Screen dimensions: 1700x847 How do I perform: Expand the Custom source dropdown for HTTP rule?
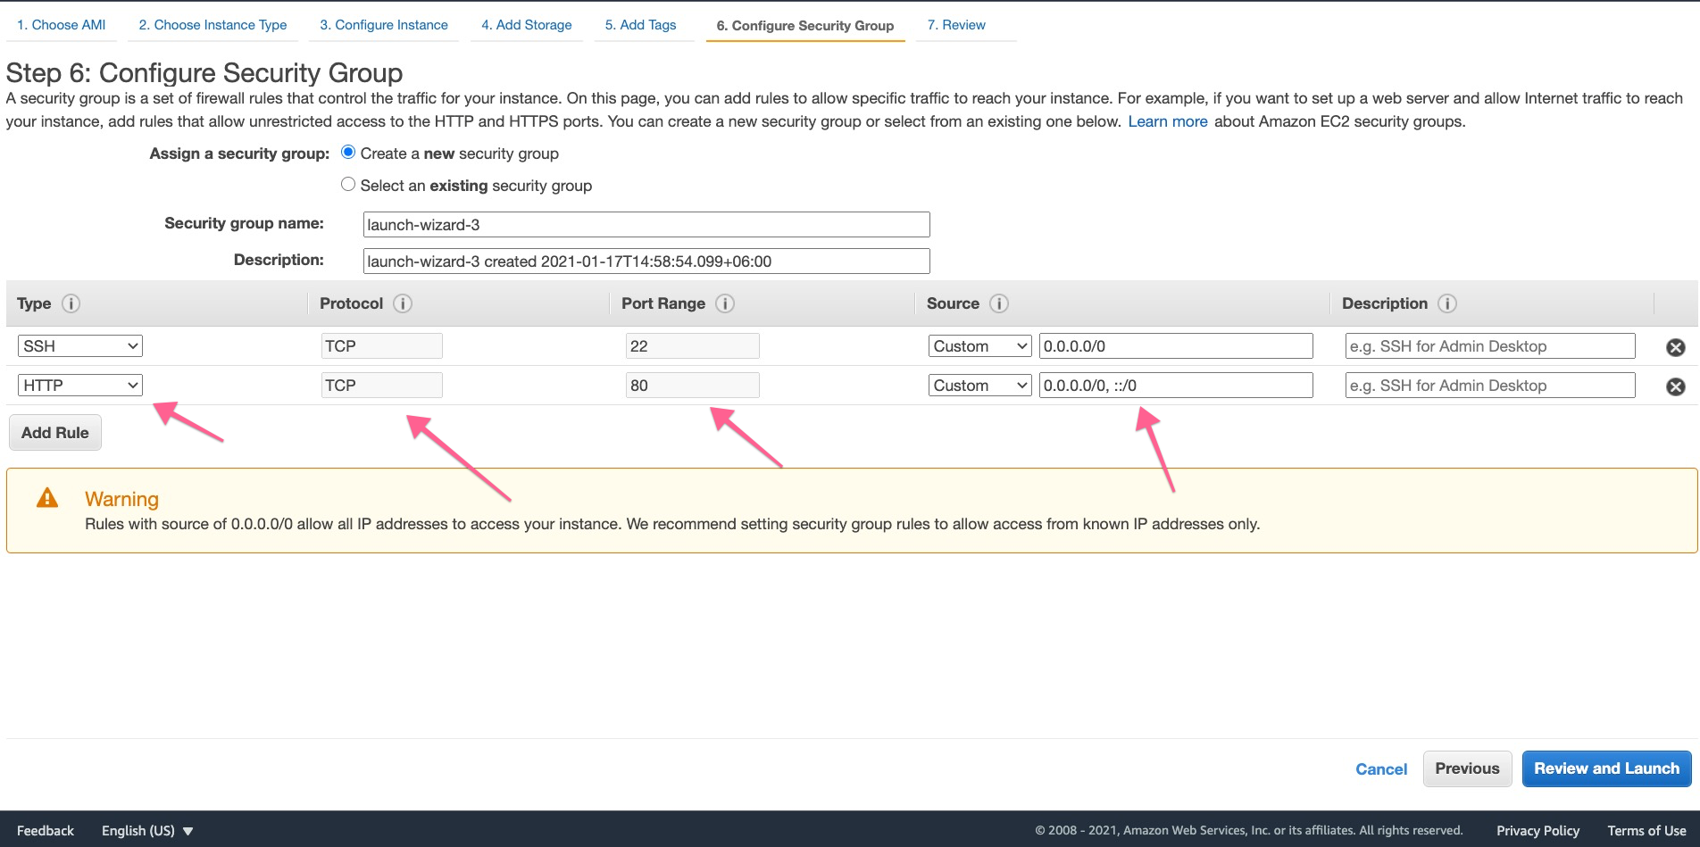coord(979,386)
